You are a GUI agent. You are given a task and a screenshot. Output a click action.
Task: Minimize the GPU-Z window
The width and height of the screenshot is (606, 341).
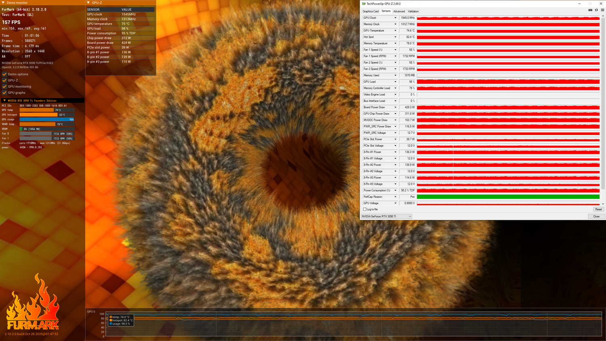point(579,4)
